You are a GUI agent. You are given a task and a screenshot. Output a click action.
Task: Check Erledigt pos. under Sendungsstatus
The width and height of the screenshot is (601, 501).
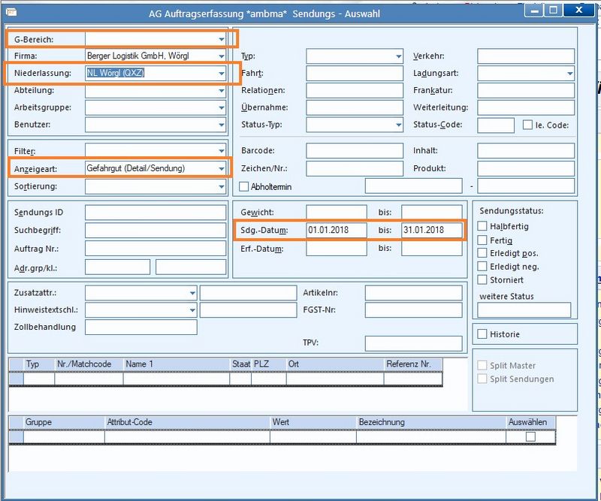pyautogui.click(x=482, y=253)
